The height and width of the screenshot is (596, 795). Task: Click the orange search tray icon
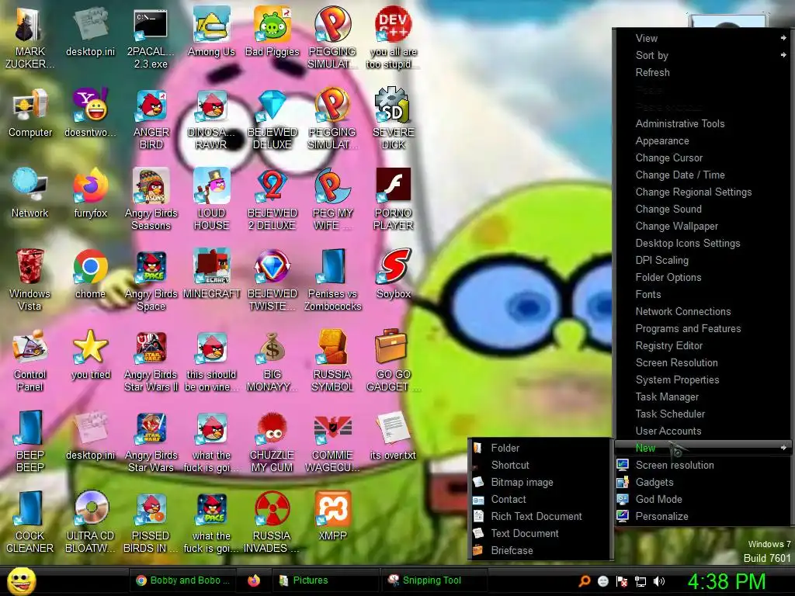(x=585, y=581)
